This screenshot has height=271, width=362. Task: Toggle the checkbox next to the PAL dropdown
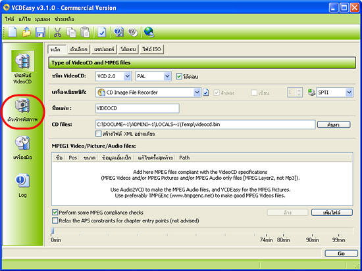coord(179,76)
